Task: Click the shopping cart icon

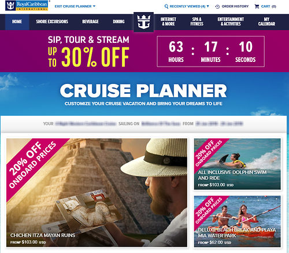Action: point(257,6)
